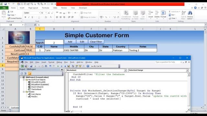Click VBA Help blue question mark icon
The width and height of the screenshot is (207, 116).
[x=88, y=66]
